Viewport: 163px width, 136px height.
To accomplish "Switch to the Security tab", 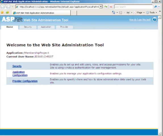I will coord(28,27).
